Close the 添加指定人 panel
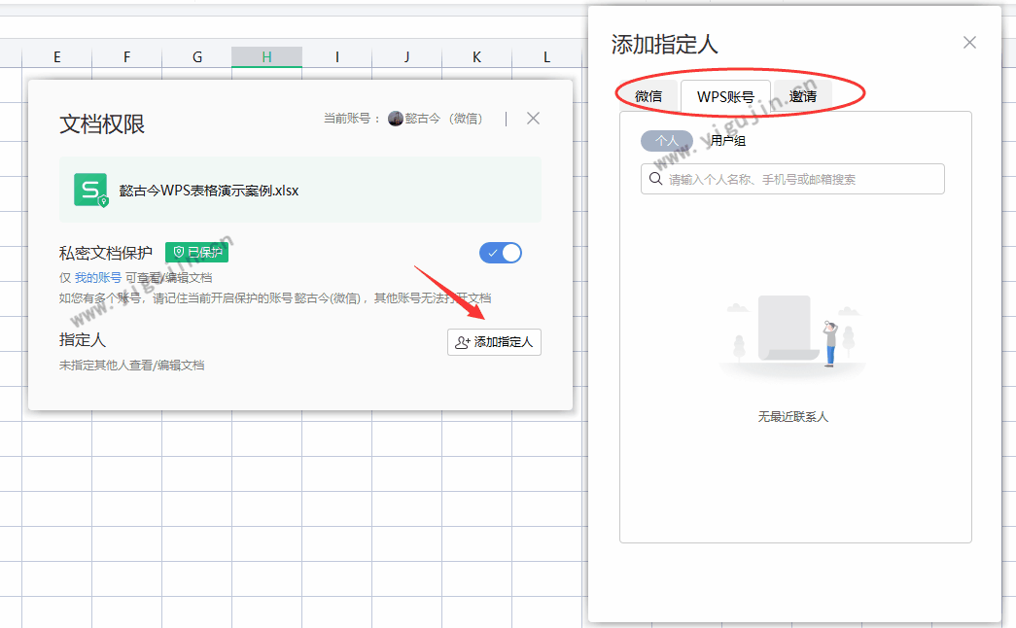This screenshot has height=628, width=1016. tap(969, 43)
